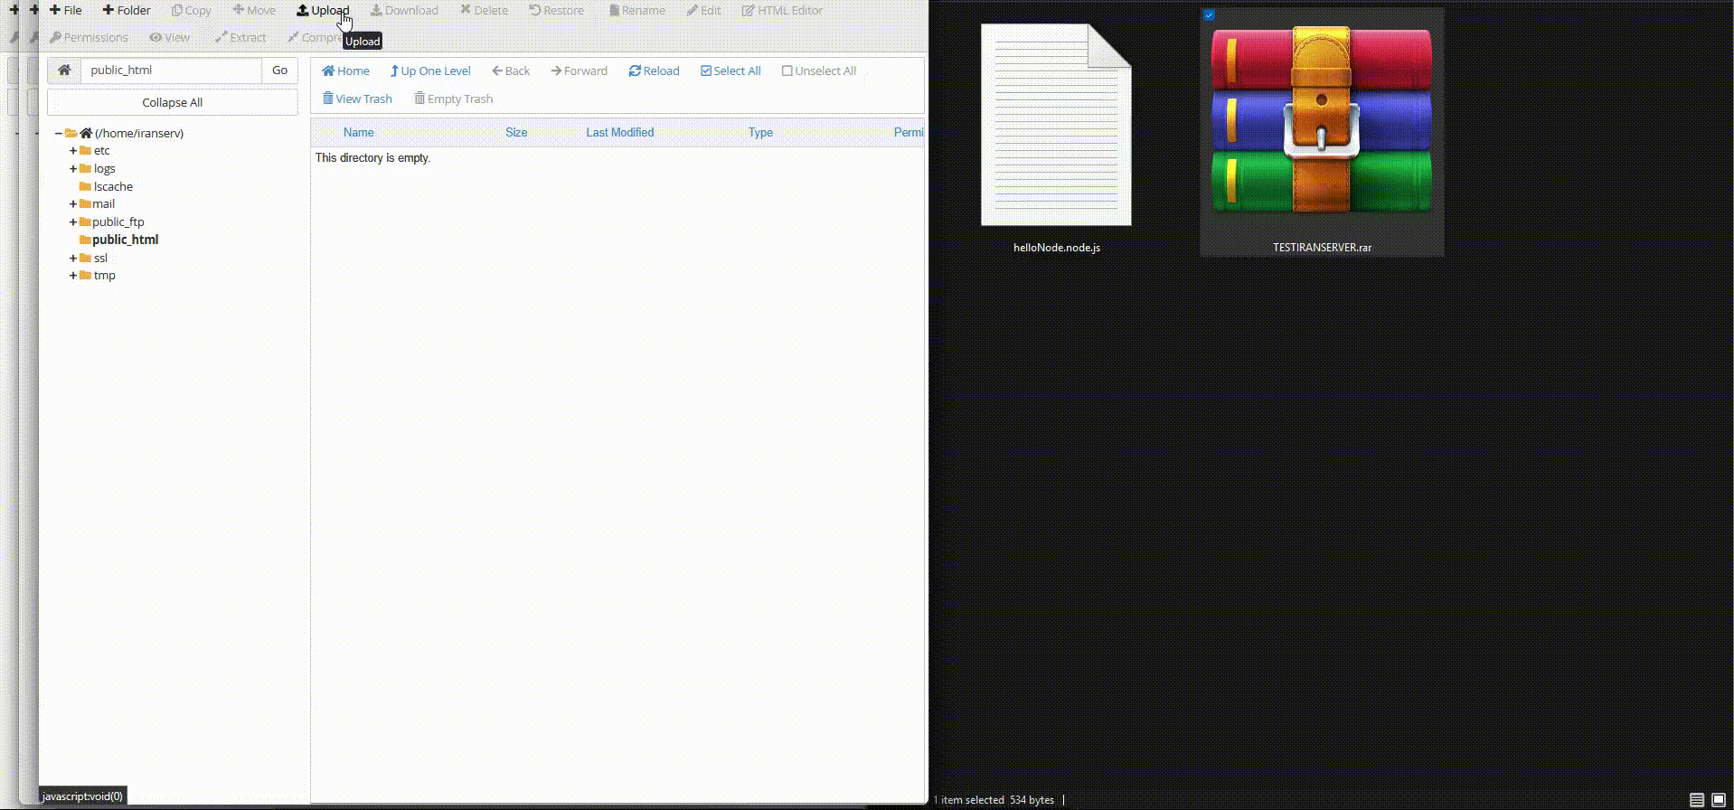
Task: Sort by the Type column header
Action: [x=760, y=133]
